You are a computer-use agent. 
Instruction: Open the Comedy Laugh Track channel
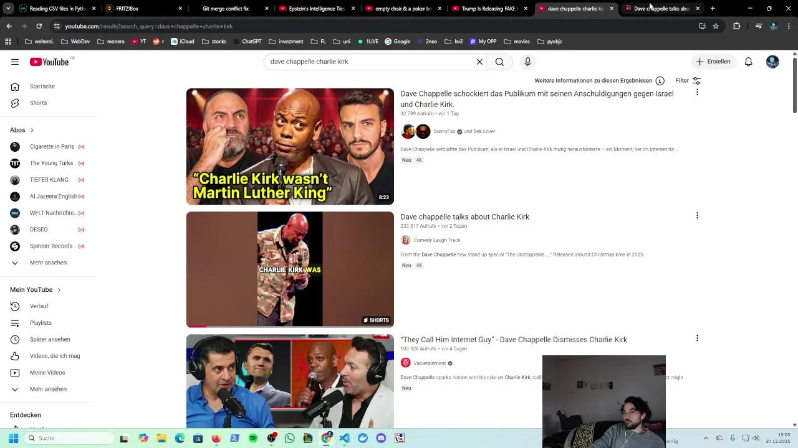pos(436,240)
